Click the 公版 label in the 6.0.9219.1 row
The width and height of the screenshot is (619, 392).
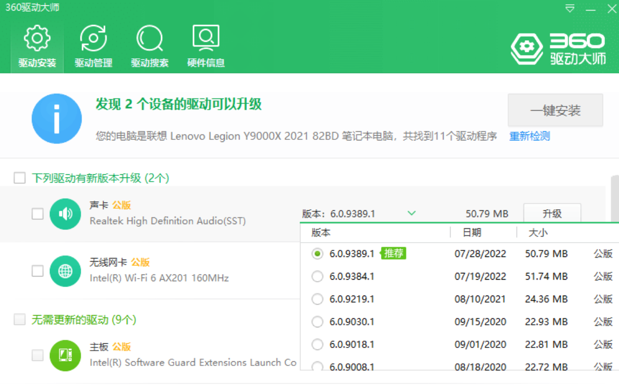click(x=603, y=299)
